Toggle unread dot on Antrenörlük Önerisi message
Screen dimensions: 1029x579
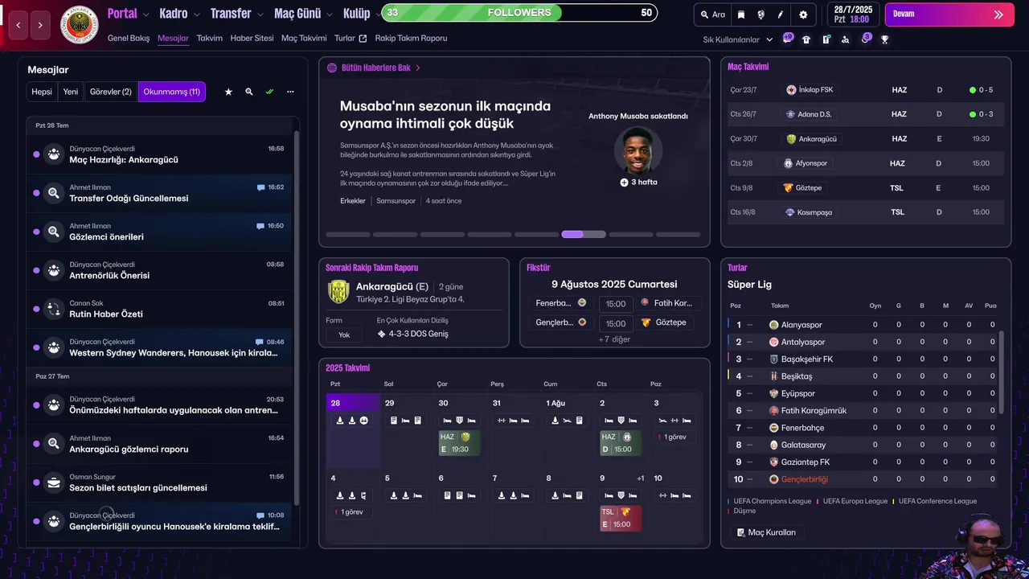tap(36, 270)
